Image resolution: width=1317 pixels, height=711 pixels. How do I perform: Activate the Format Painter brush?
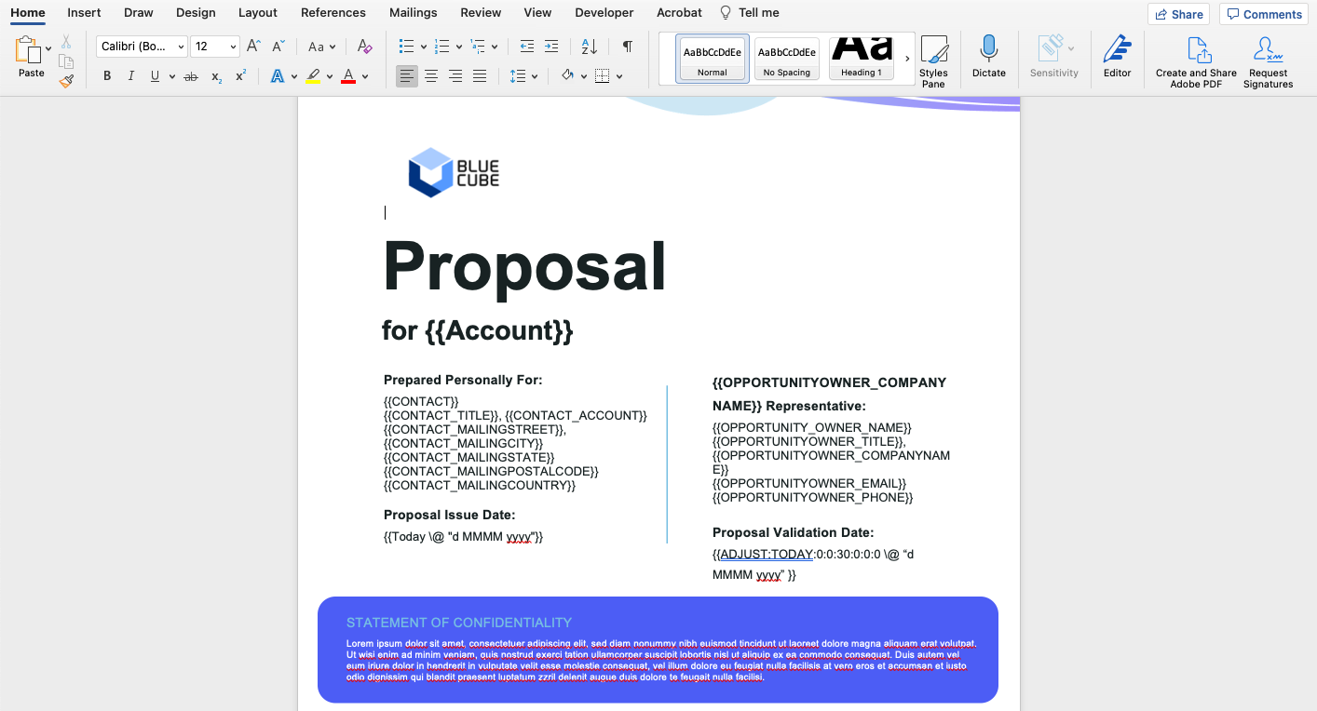(66, 81)
